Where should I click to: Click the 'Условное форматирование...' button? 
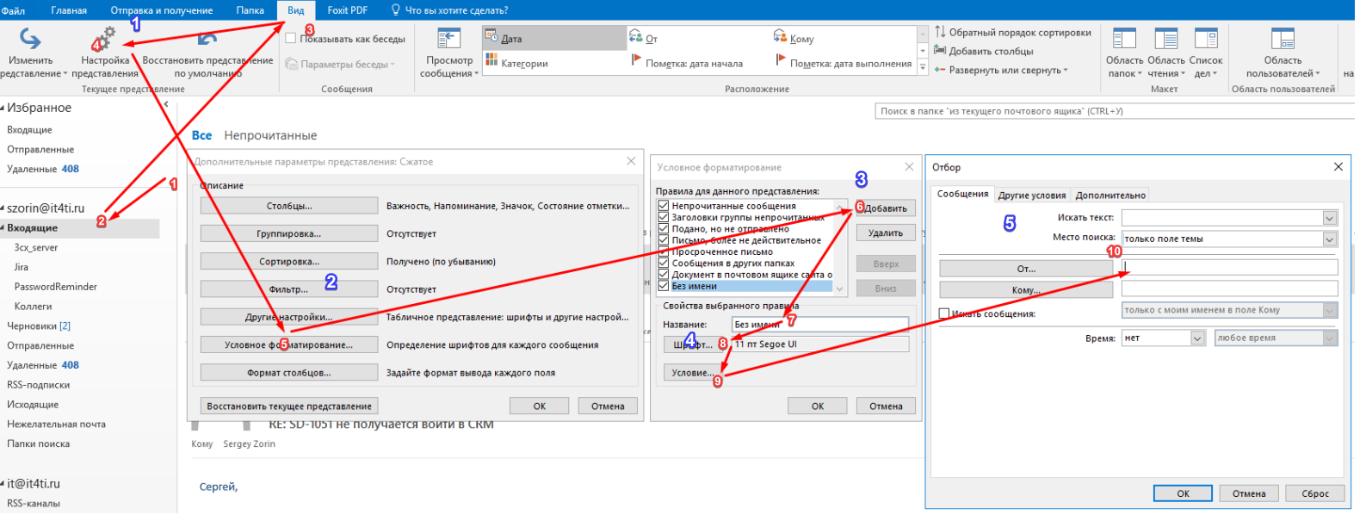pyautogui.click(x=288, y=345)
